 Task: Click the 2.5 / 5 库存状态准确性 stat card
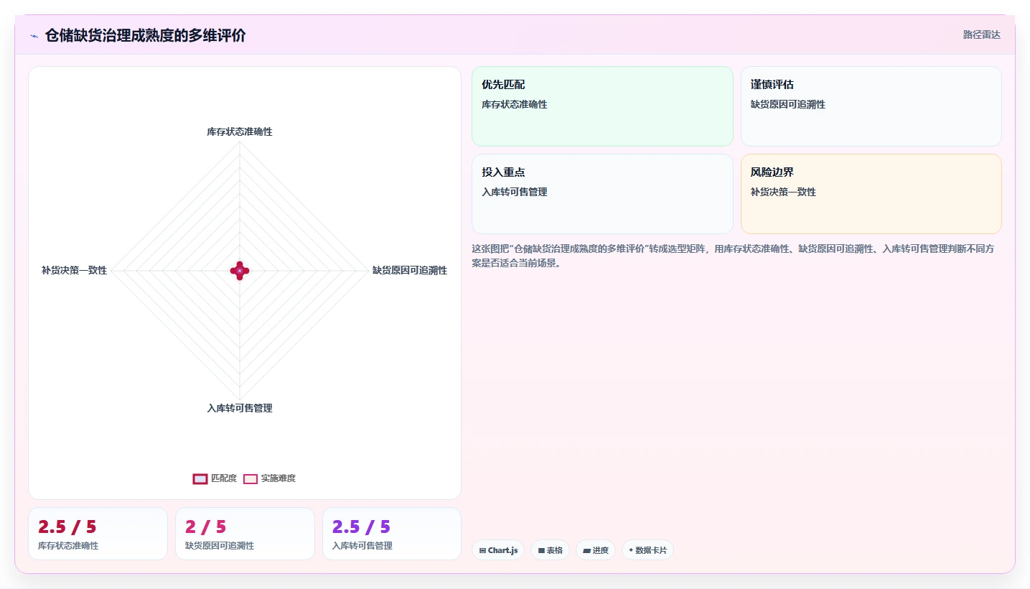pos(98,534)
